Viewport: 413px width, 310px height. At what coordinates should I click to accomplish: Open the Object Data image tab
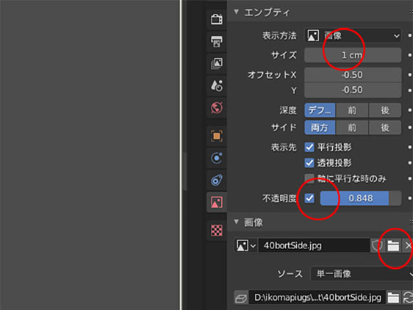[x=217, y=202]
